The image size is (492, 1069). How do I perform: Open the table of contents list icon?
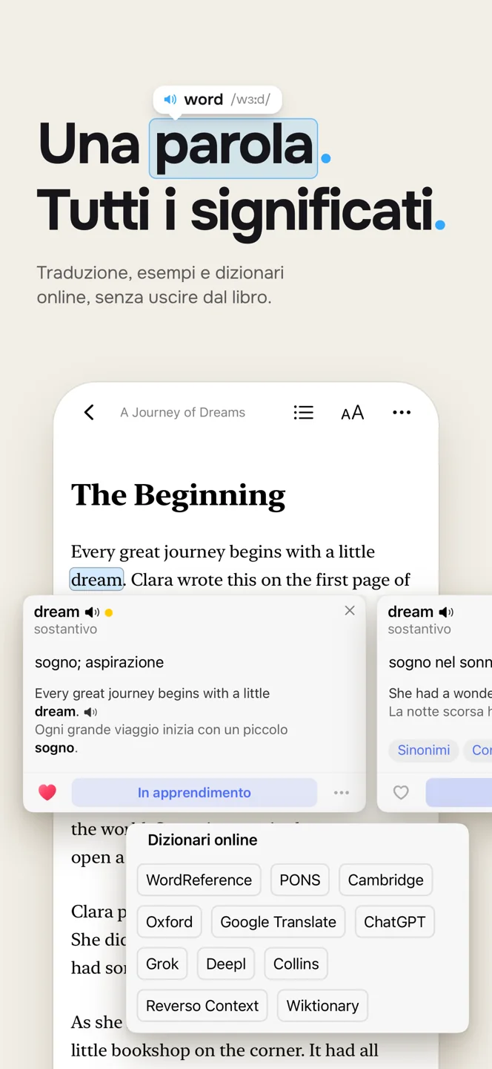click(303, 413)
